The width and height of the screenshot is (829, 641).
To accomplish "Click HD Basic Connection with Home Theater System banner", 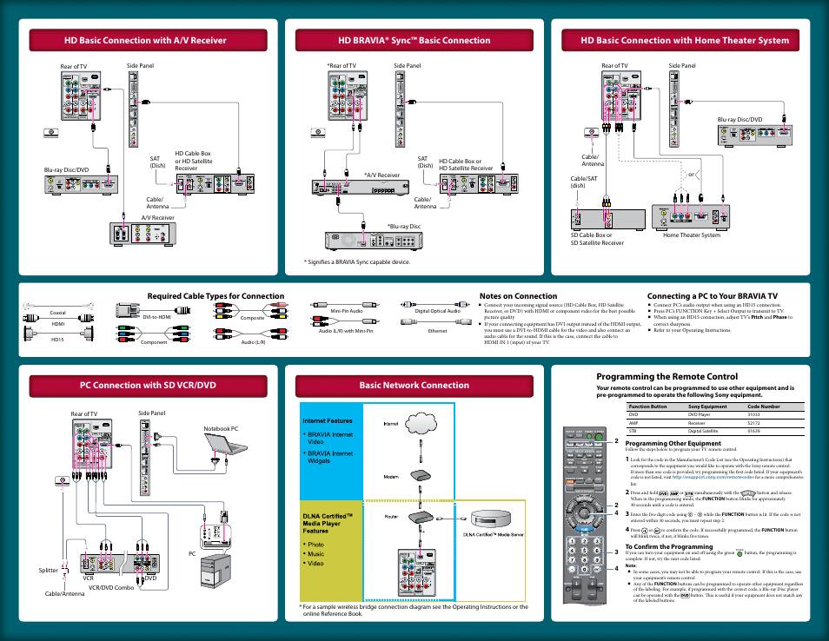I will (680, 40).
